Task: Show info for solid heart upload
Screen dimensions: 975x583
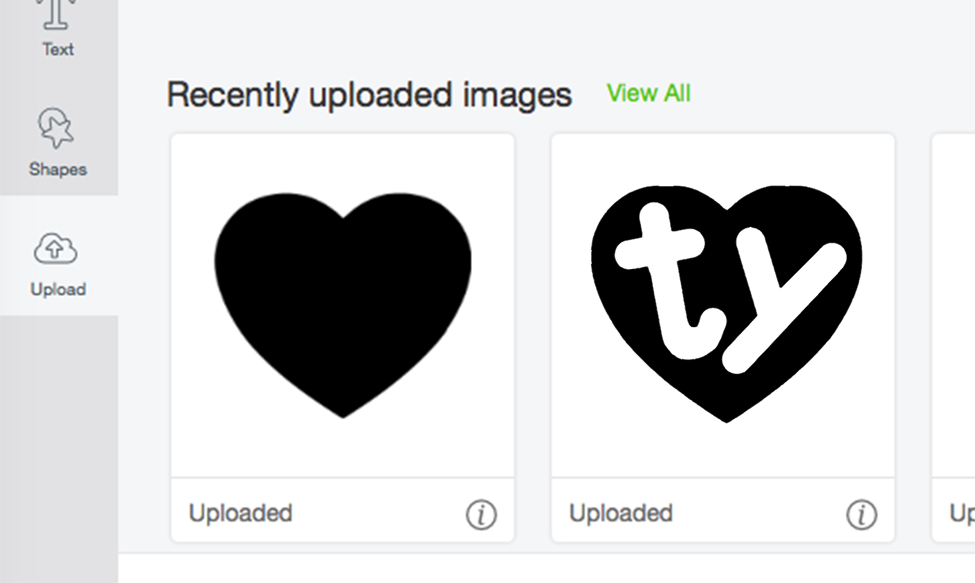Action: [481, 515]
